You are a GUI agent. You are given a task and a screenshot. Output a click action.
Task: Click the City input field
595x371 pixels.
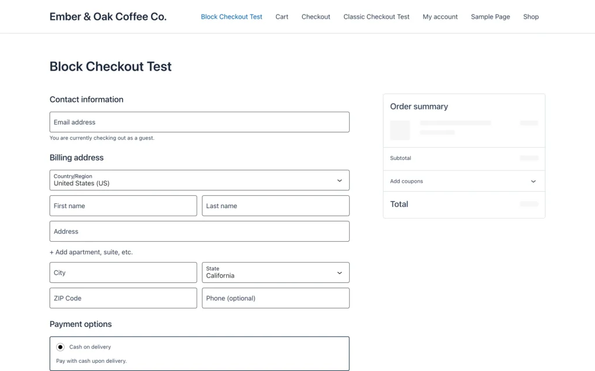[x=123, y=272]
